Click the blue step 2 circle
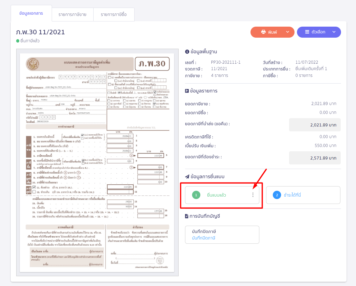Viewport: 356px width, 286px height. pos(277,195)
